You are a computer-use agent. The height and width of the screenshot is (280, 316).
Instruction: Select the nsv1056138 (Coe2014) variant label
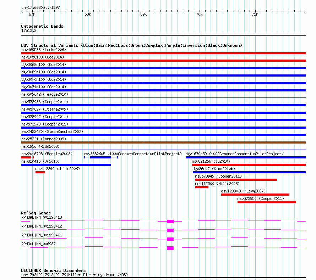(43, 57)
